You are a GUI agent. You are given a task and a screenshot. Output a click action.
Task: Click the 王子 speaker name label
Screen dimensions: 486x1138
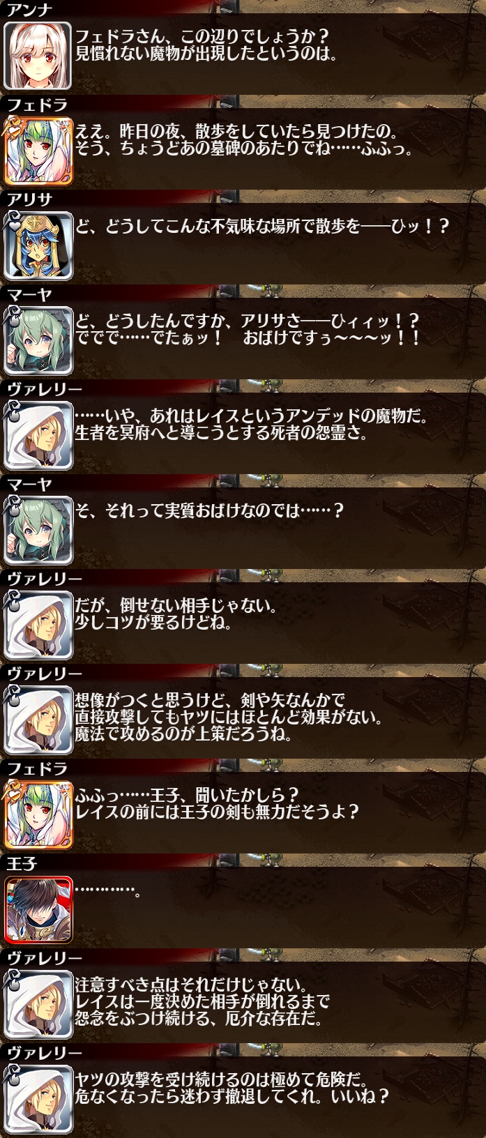tap(21, 863)
